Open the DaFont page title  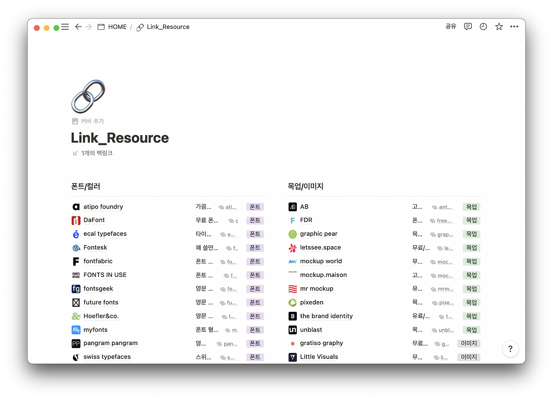click(94, 220)
